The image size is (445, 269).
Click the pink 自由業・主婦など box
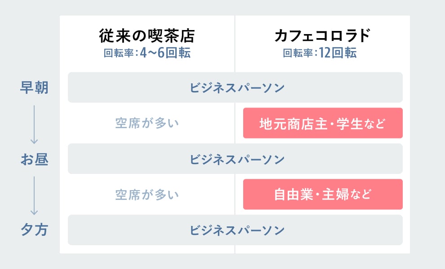(x=323, y=195)
